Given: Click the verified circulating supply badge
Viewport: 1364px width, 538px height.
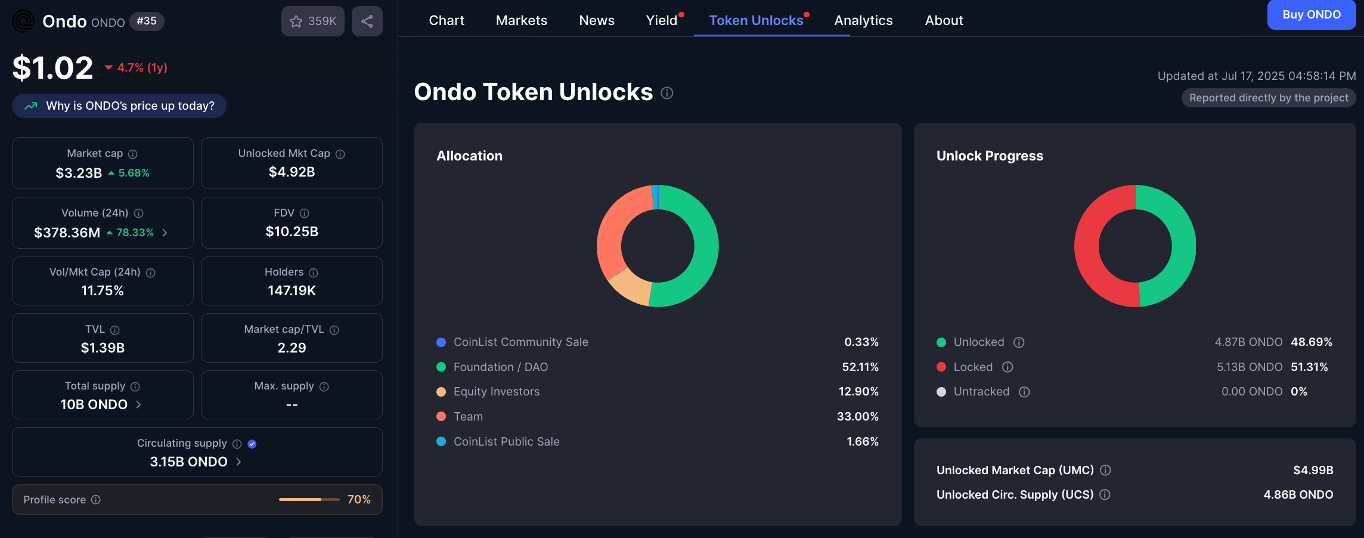Looking at the screenshot, I should [x=252, y=444].
